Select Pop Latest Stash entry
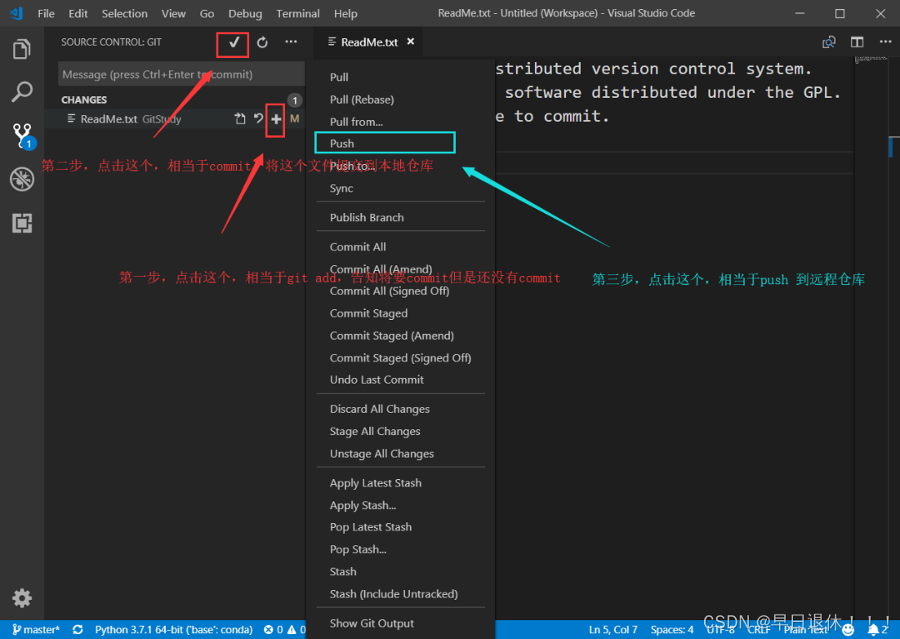The image size is (900, 639). (x=401, y=527)
